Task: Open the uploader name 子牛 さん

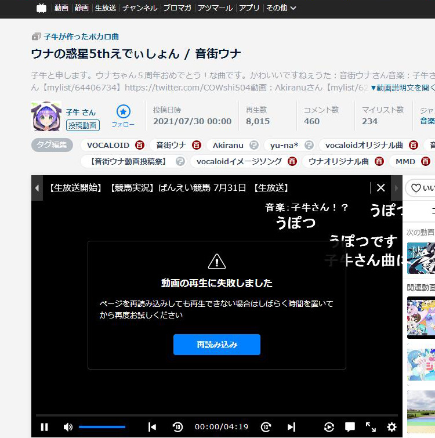Action: (81, 112)
